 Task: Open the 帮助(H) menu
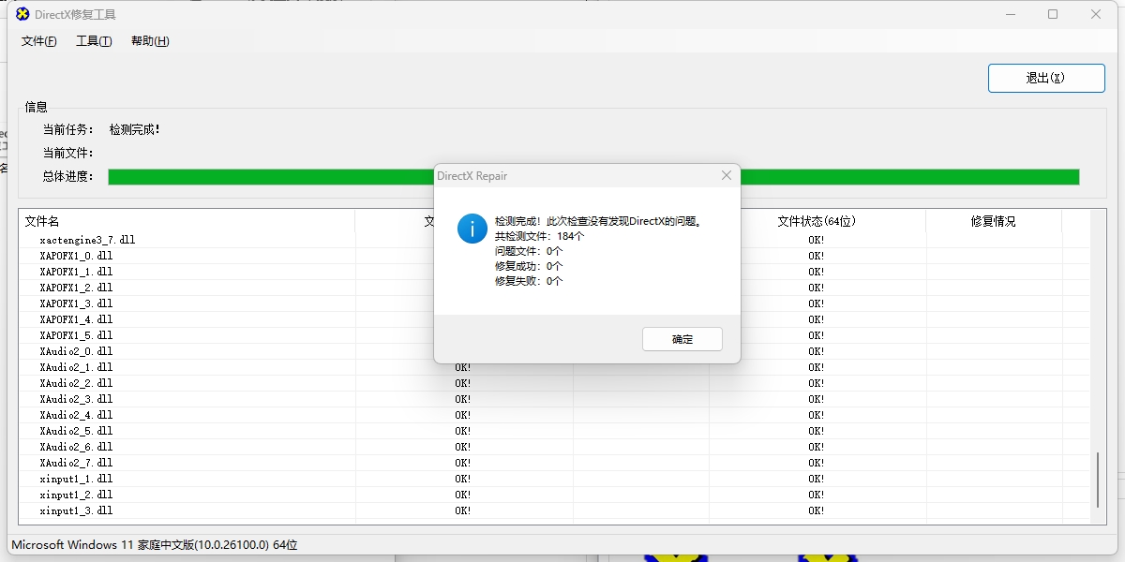point(150,41)
